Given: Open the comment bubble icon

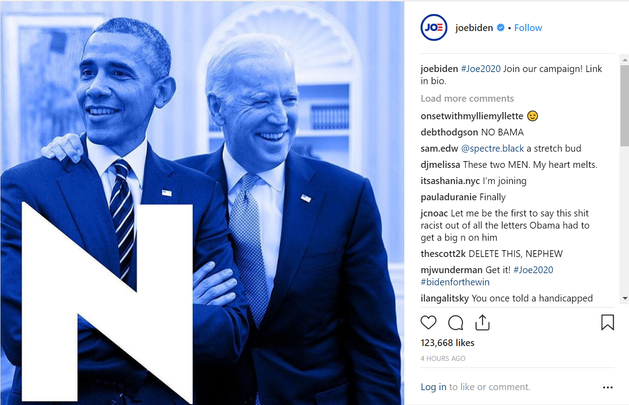Looking at the screenshot, I should point(456,323).
